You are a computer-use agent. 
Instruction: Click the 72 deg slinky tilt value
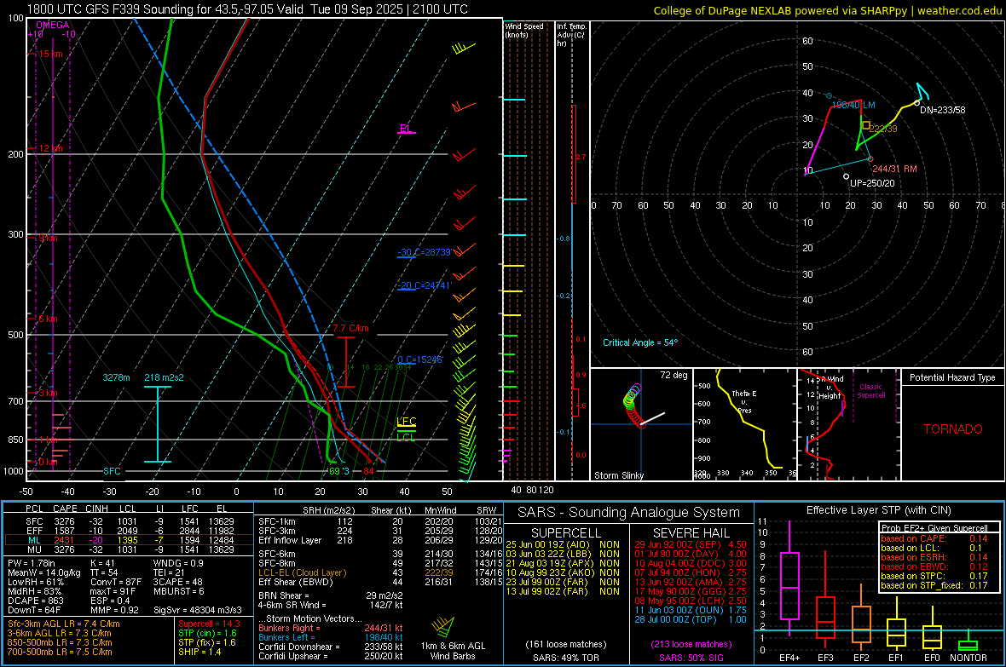click(674, 375)
